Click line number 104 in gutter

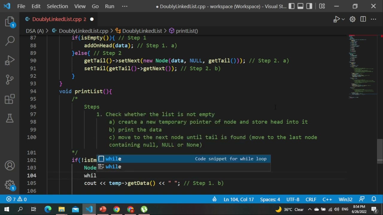pos(31,176)
